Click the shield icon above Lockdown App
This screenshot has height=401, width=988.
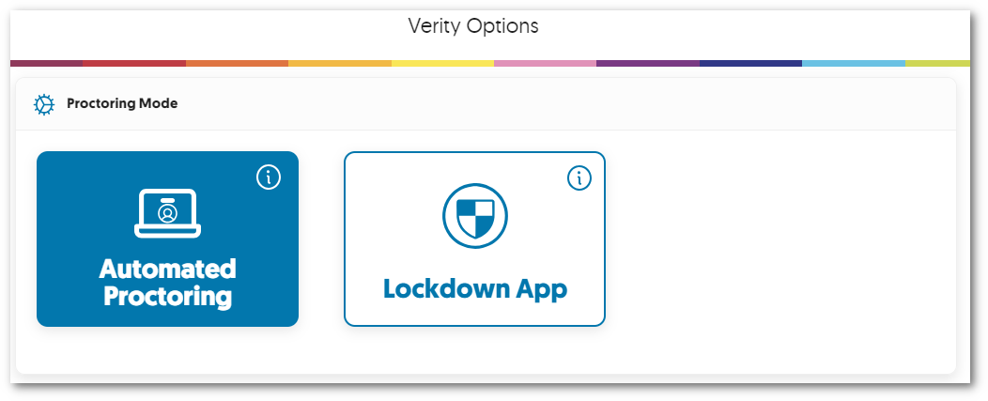click(474, 216)
